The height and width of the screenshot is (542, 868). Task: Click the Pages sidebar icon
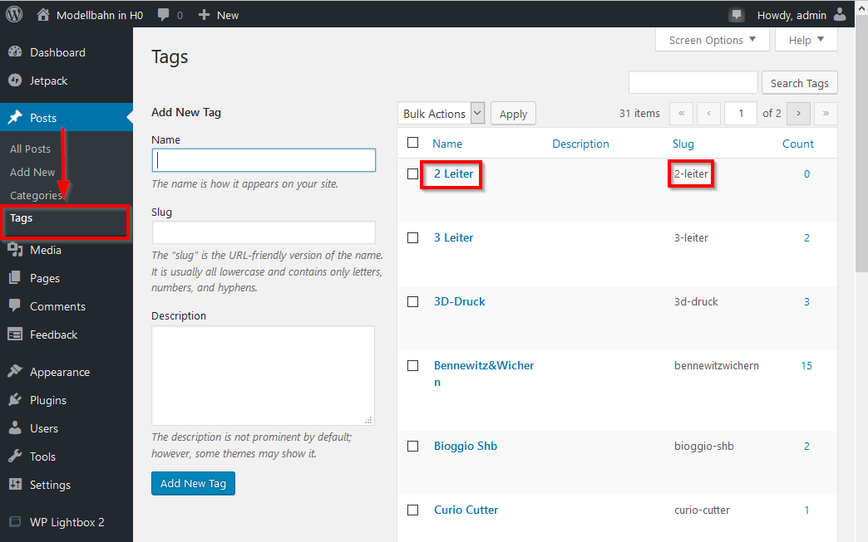click(15, 278)
